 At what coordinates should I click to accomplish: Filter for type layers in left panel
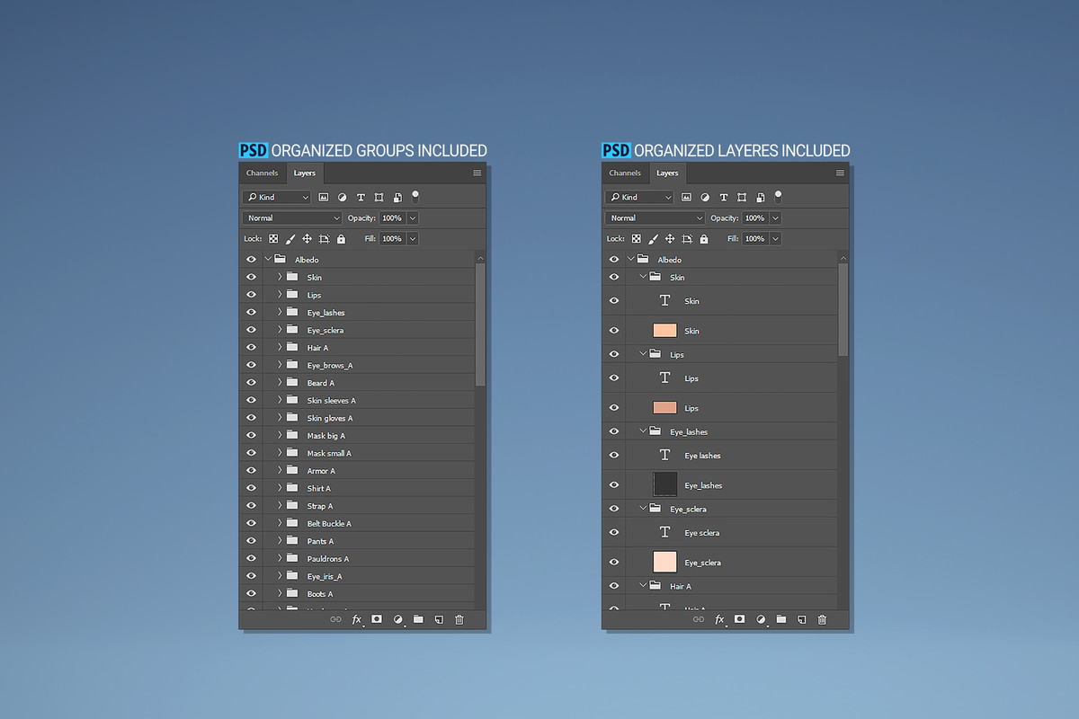pos(361,197)
